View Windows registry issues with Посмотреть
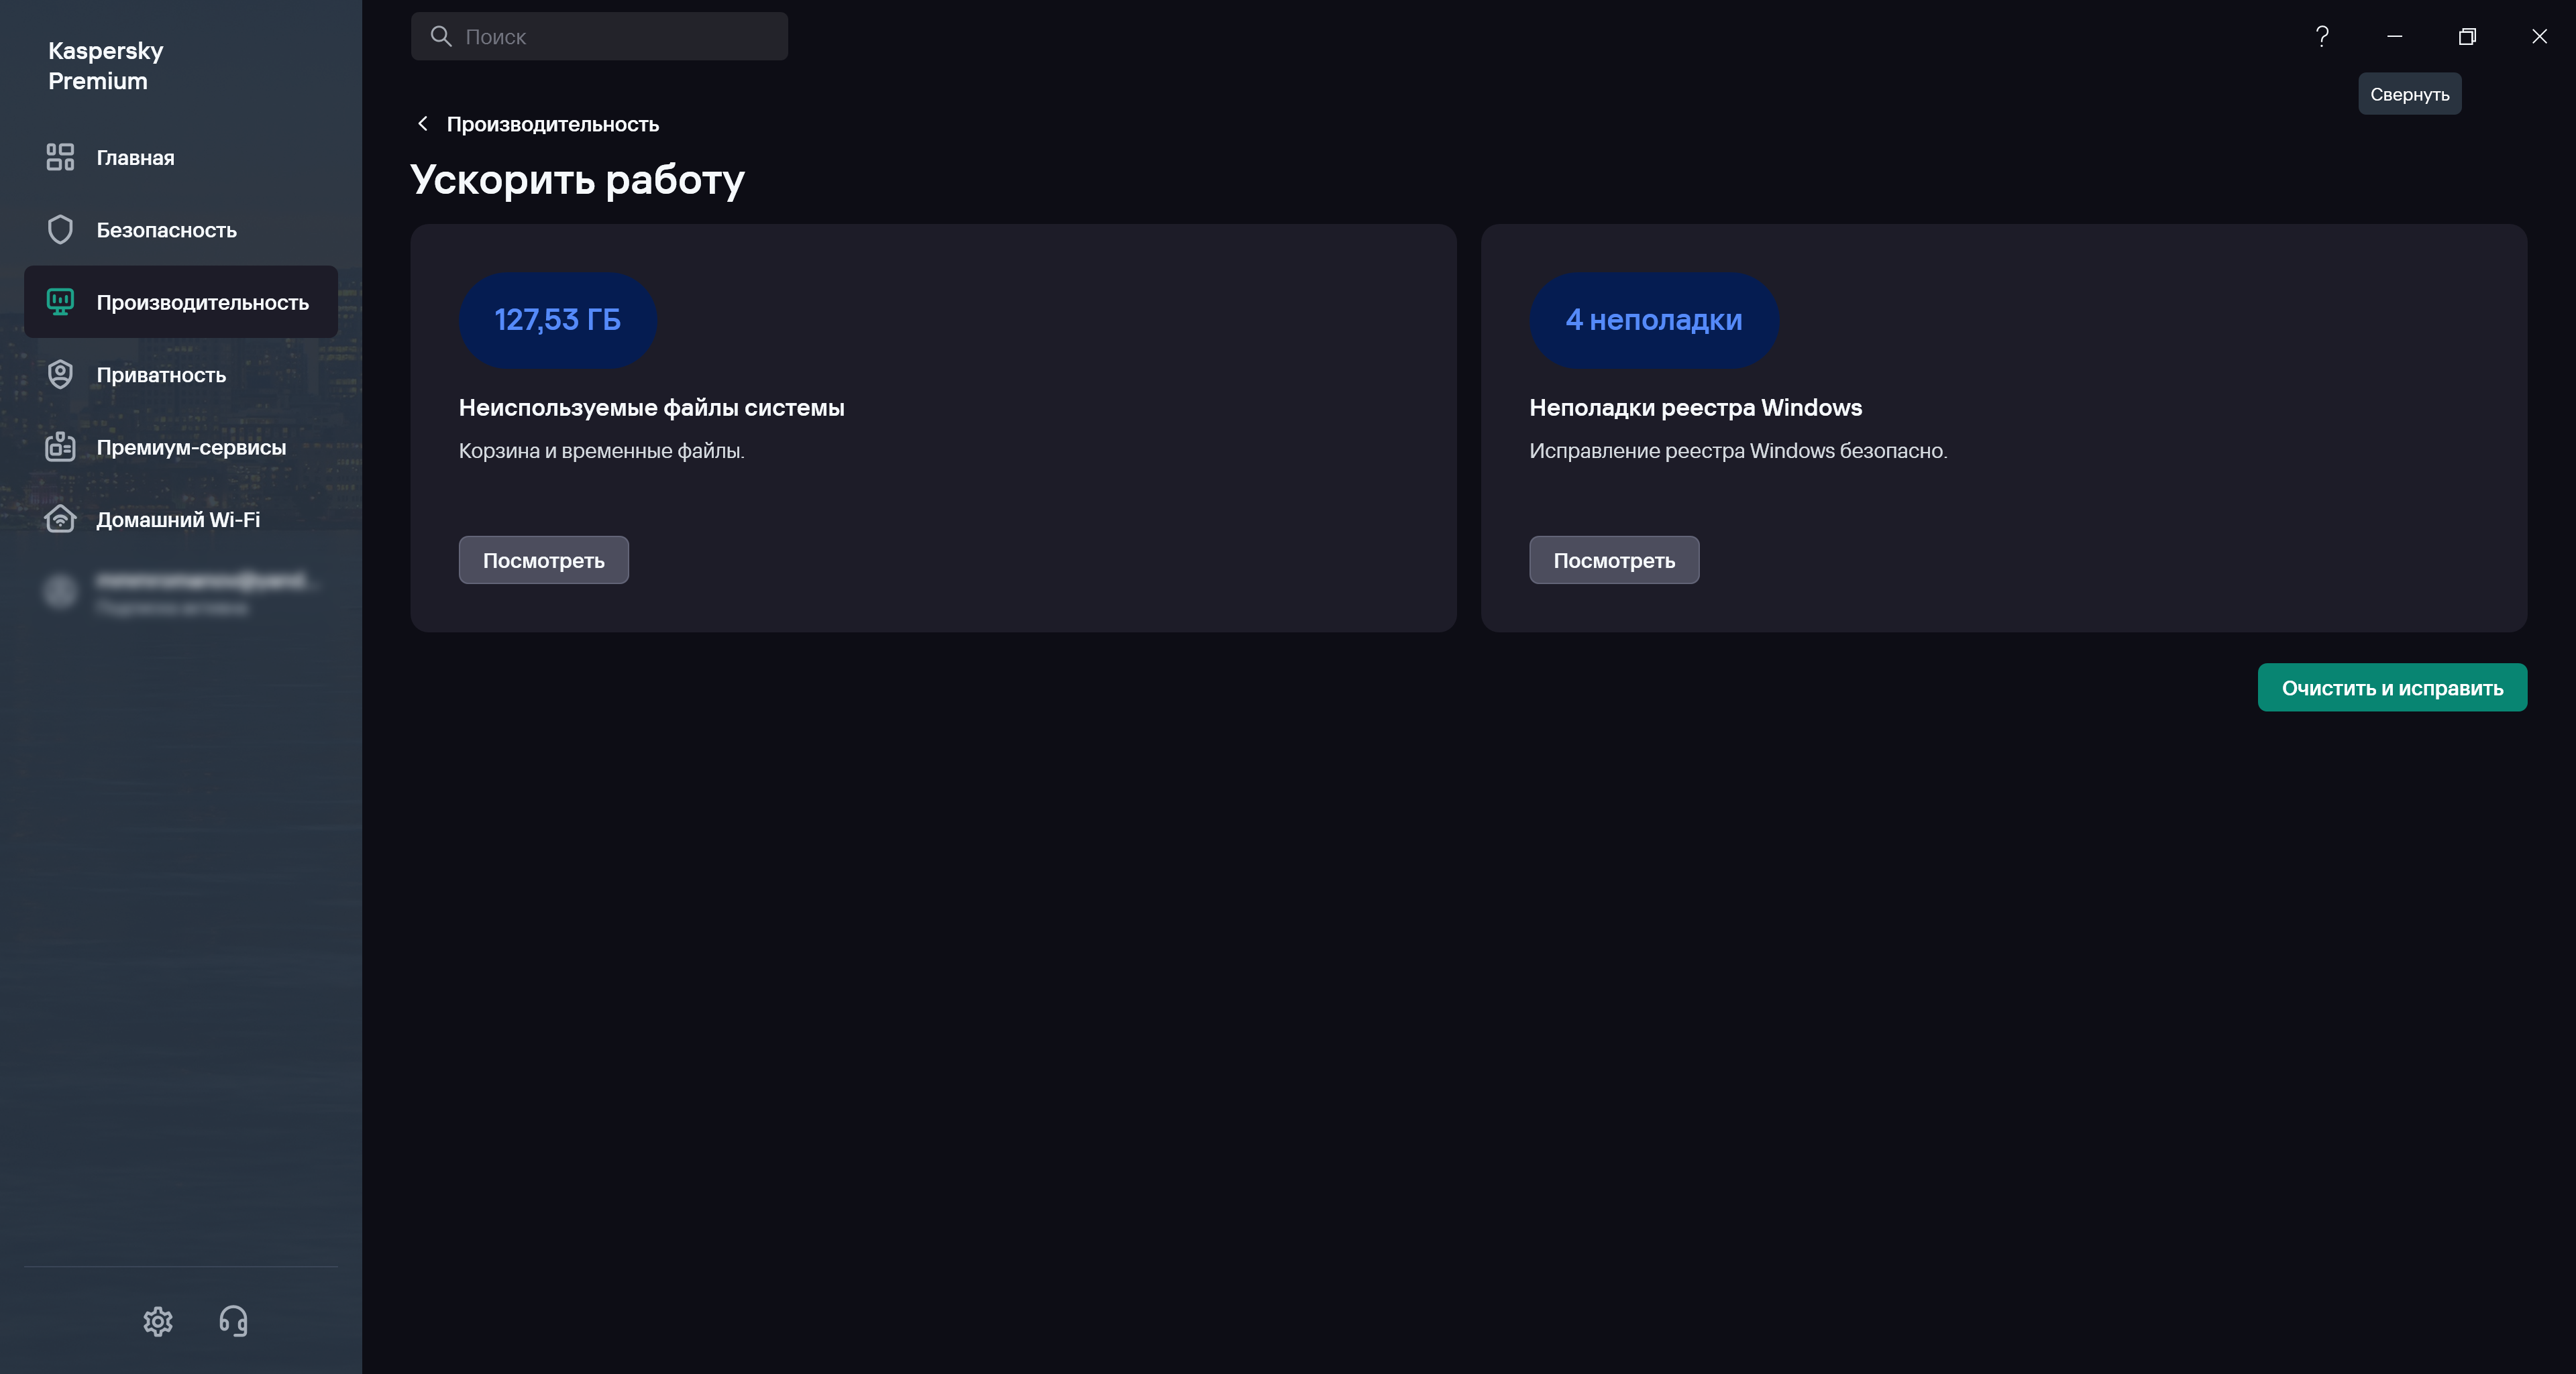2576x1374 pixels. (1613, 560)
